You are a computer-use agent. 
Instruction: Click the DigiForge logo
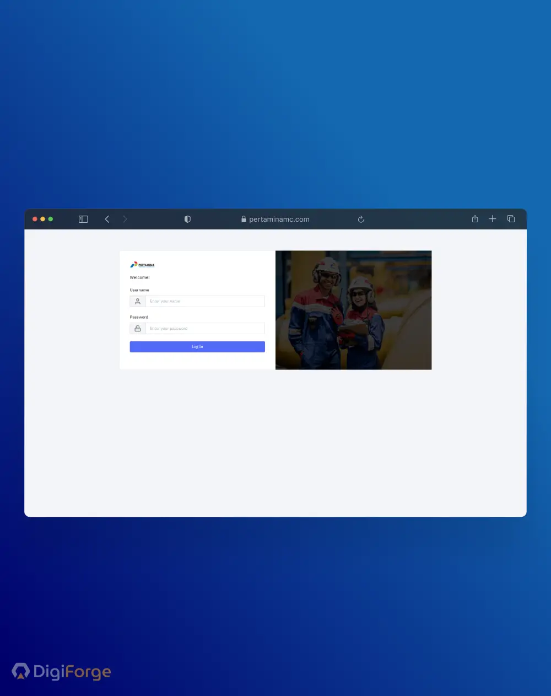click(x=61, y=671)
